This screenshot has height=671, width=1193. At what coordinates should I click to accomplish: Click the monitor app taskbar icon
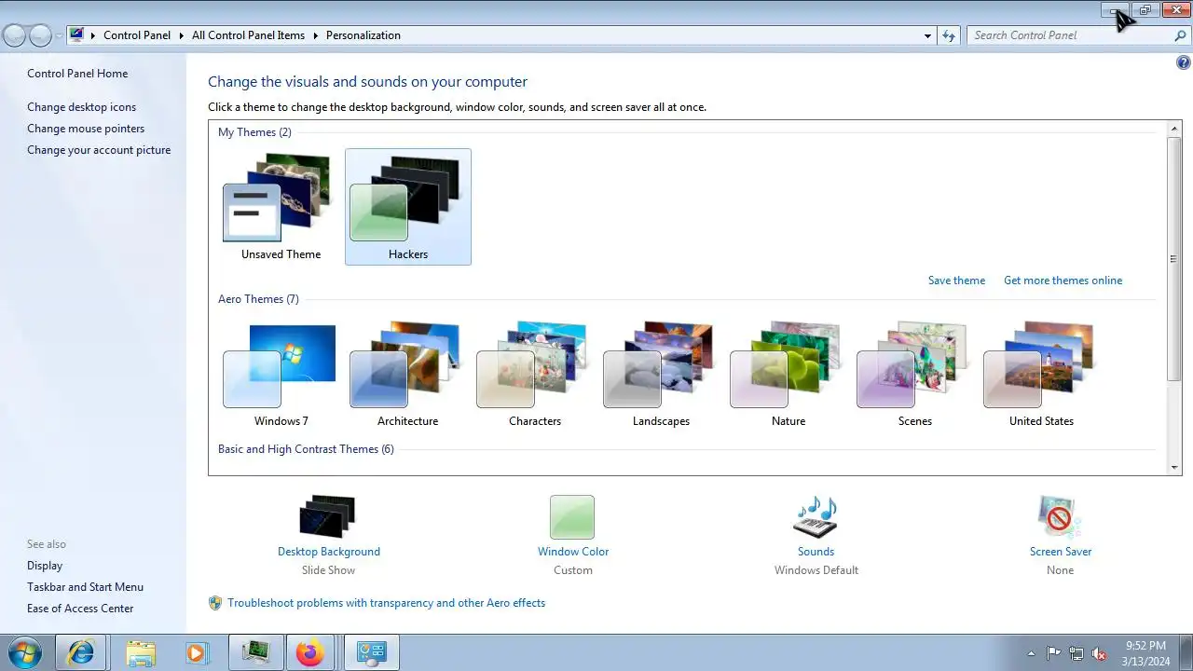click(x=254, y=652)
